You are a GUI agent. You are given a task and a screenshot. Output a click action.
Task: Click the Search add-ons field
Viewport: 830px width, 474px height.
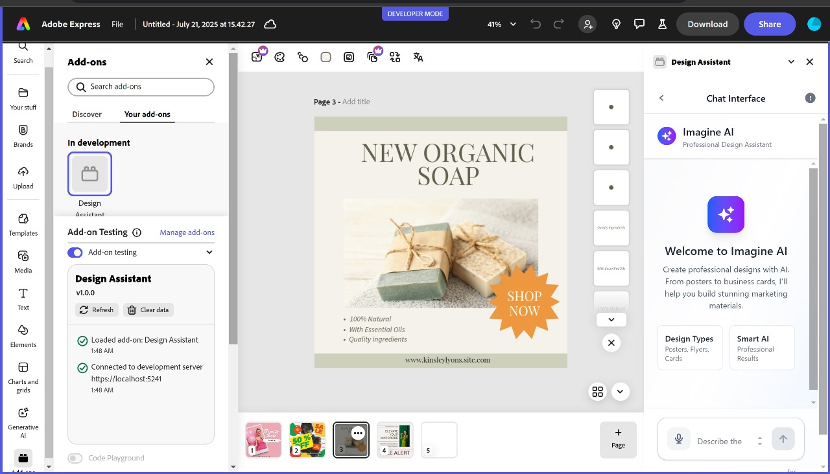pos(141,87)
